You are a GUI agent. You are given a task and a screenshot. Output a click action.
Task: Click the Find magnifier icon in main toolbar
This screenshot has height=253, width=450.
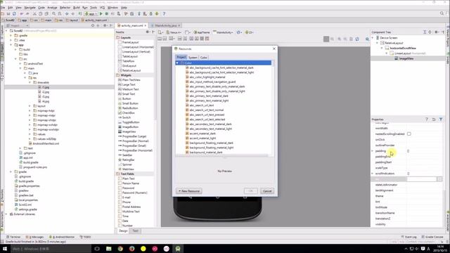53,14
